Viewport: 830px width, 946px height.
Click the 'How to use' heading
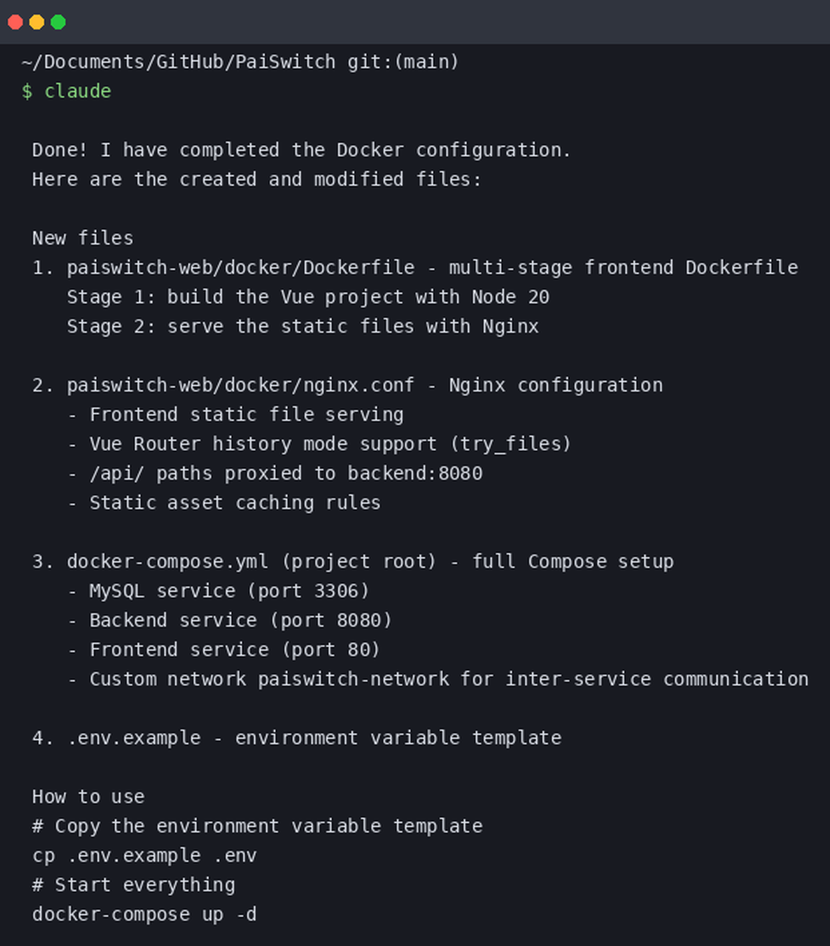[88, 796]
